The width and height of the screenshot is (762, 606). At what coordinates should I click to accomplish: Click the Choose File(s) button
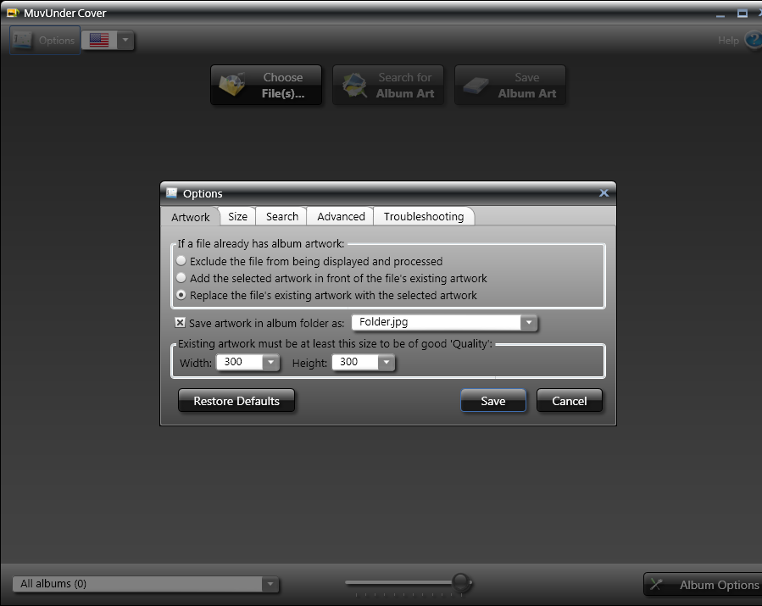[267, 85]
